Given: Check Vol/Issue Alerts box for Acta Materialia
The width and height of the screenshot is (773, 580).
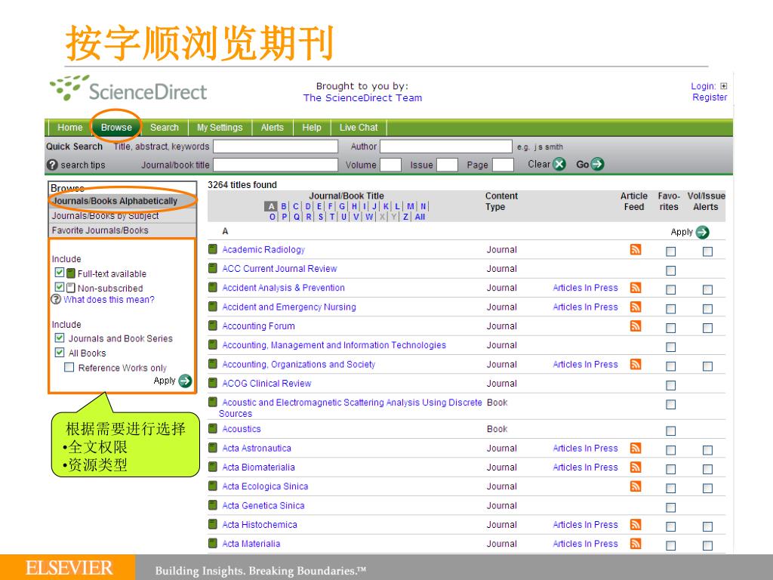Looking at the screenshot, I should click(707, 545).
